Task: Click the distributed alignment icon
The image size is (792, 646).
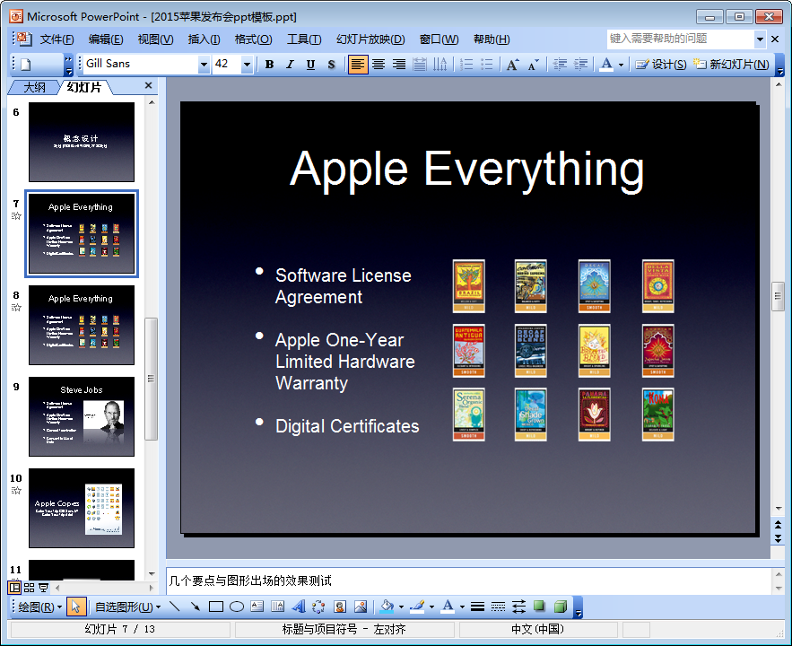Action: [419, 64]
